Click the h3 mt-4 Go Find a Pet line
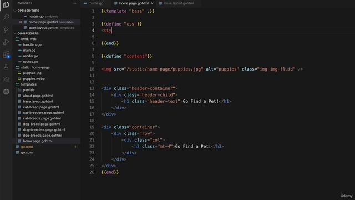 177,146
